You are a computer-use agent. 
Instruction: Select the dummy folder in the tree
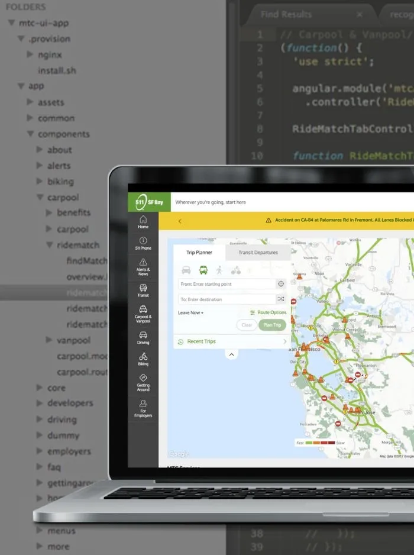tap(63, 435)
